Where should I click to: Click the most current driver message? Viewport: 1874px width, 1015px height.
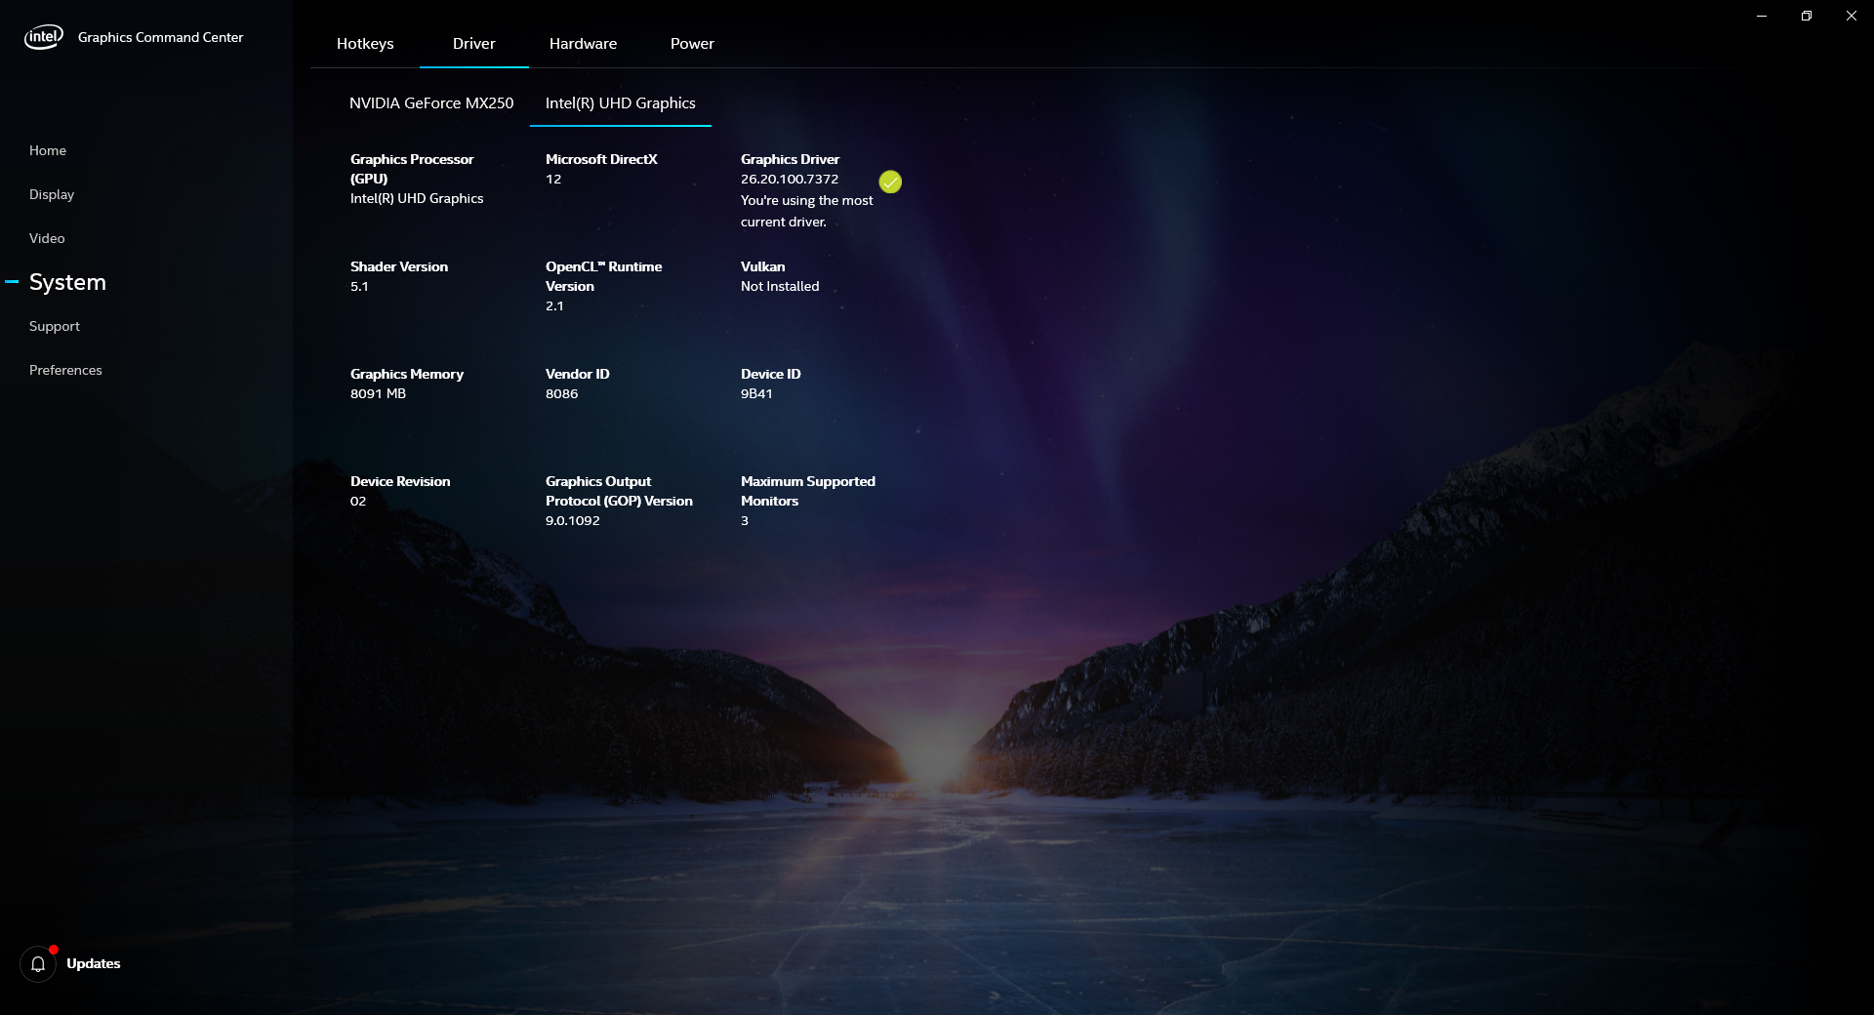coord(807,211)
